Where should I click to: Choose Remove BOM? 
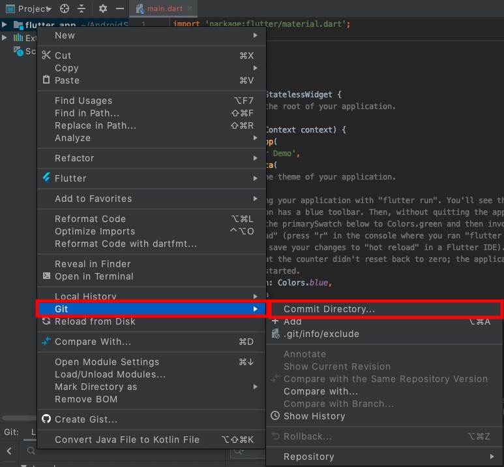(x=151, y=399)
